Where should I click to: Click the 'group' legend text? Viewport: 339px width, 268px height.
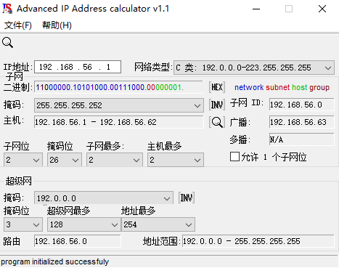[x=319, y=88]
